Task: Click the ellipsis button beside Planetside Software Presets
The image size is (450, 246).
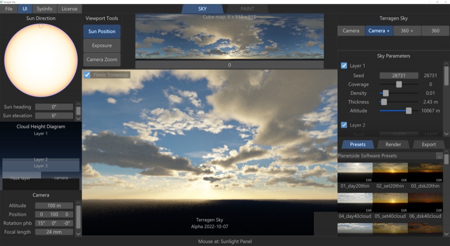Action: click(439, 156)
